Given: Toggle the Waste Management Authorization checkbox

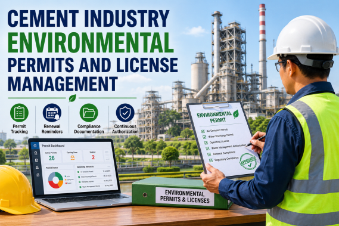Looking at the screenshot, I should [x=207, y=148].
